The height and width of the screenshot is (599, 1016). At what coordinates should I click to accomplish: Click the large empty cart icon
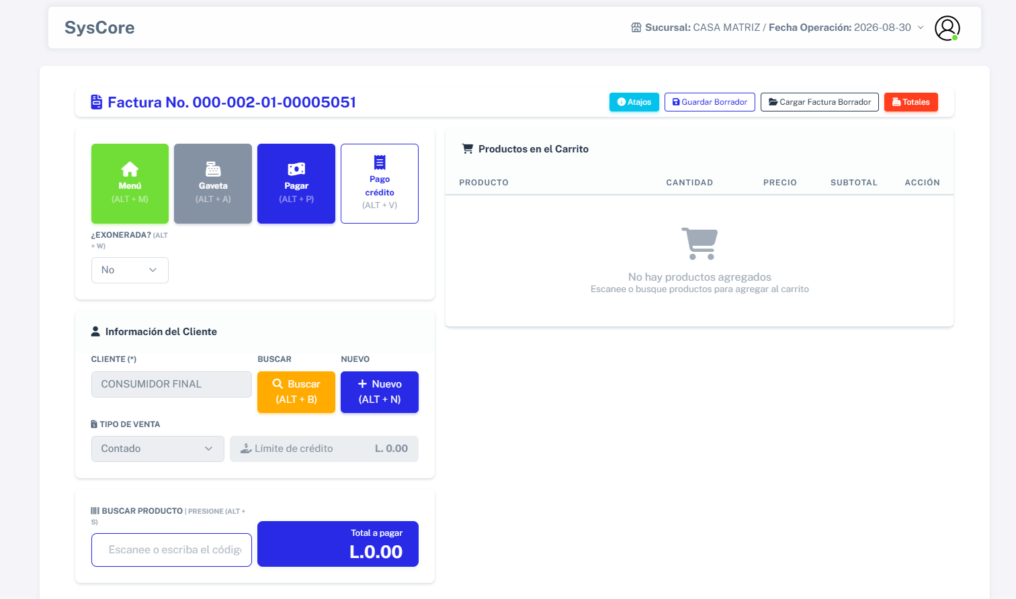(700, 243)
